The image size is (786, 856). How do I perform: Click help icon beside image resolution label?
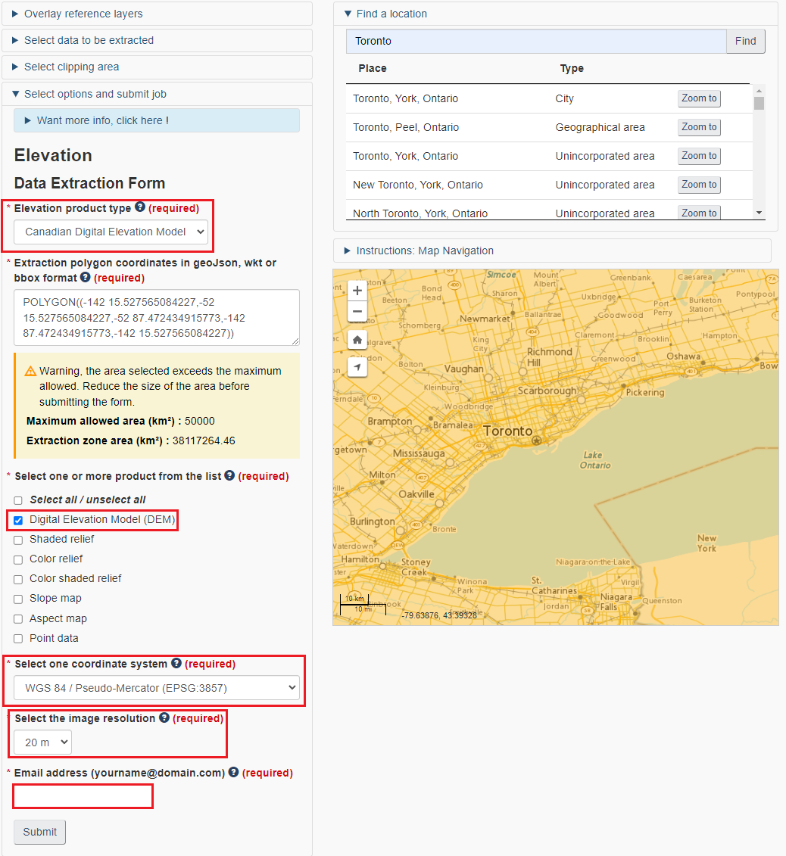[164, 717]
